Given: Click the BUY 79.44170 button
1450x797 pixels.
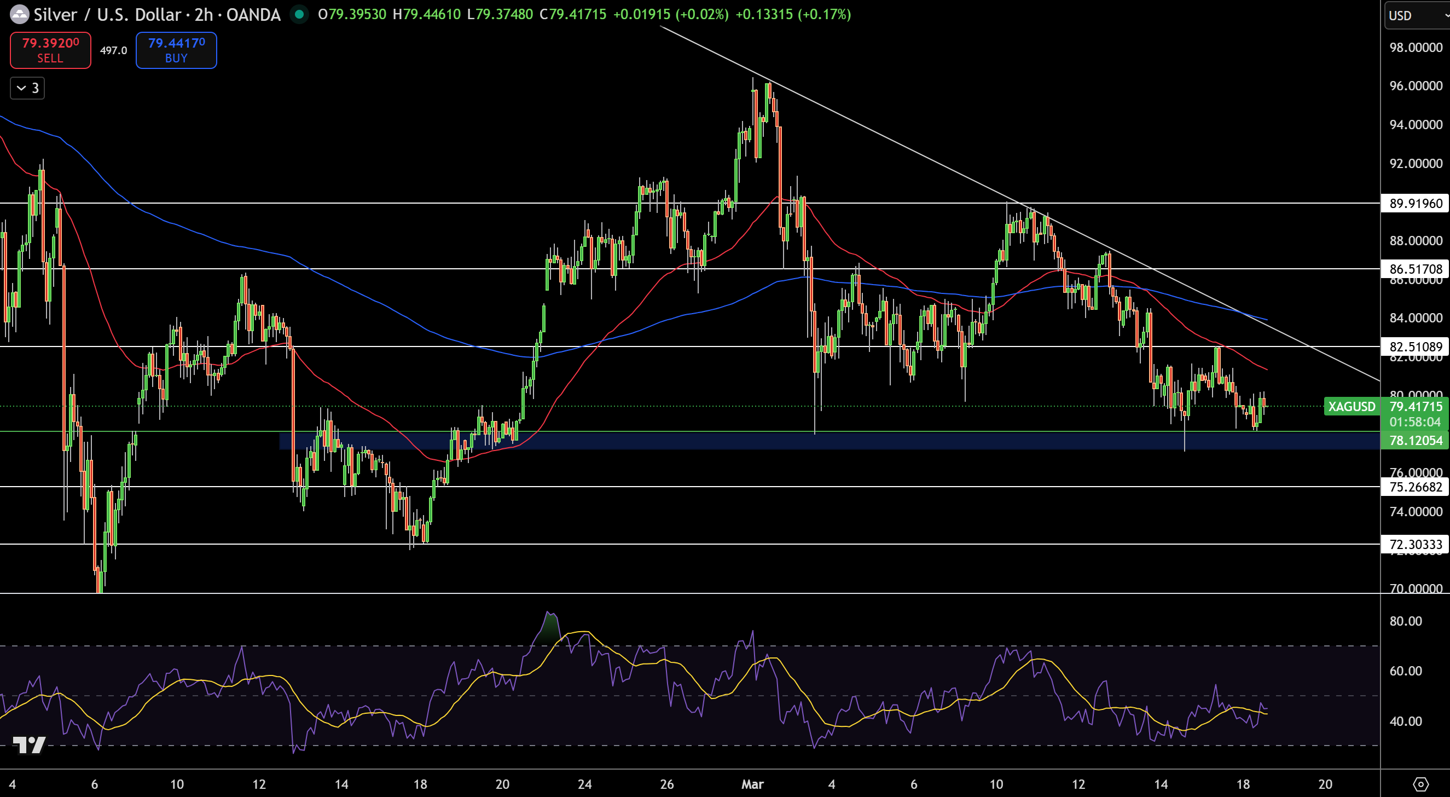Looking at the screenshot, I should pos(176,50).
